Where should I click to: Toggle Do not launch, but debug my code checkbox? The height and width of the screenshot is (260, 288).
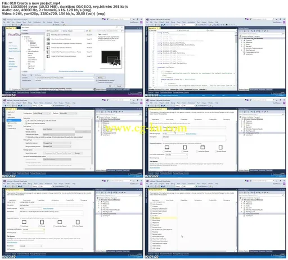(x=26, y=121)
